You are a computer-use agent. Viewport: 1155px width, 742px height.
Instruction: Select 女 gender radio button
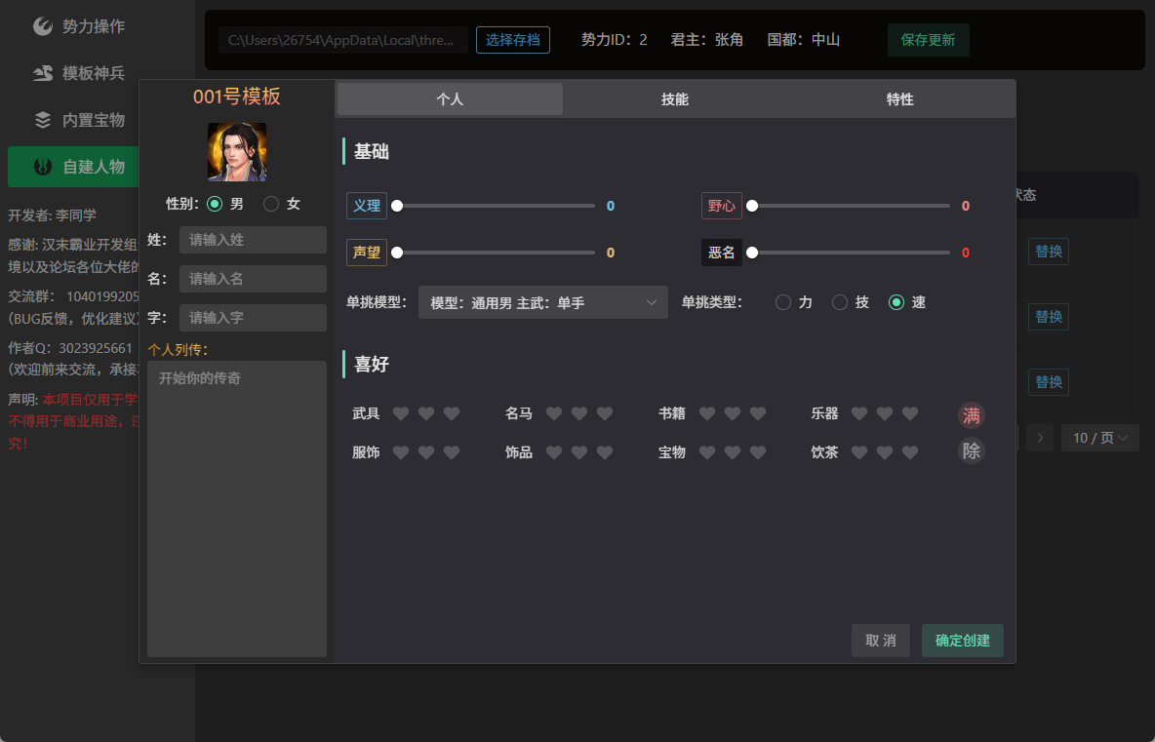point(271,204)
